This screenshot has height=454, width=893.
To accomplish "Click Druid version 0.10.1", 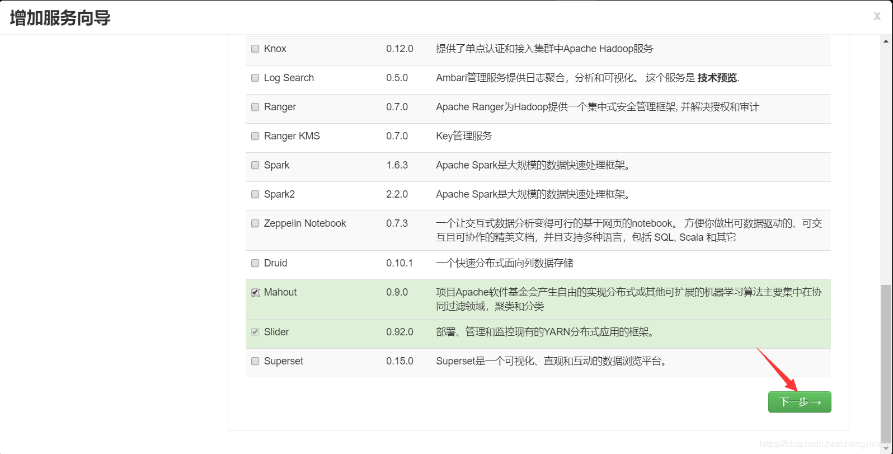I will pos(399,263).
